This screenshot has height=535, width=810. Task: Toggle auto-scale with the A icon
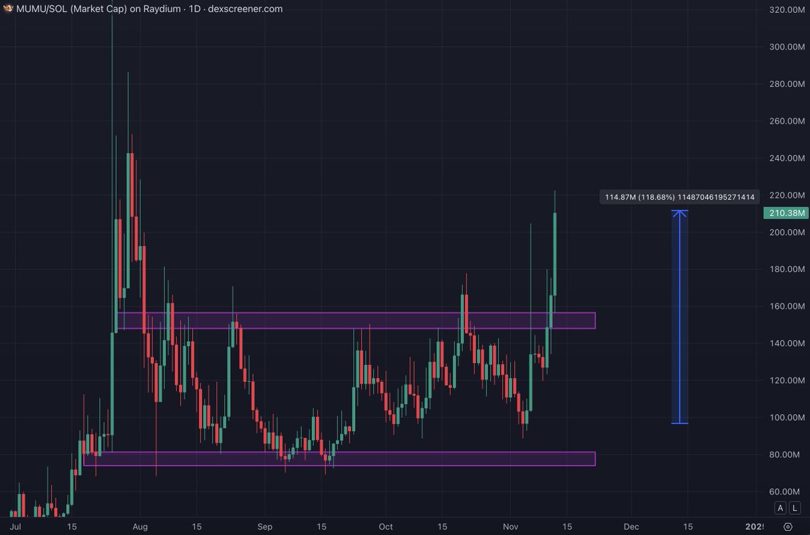[x=780, y=508]
